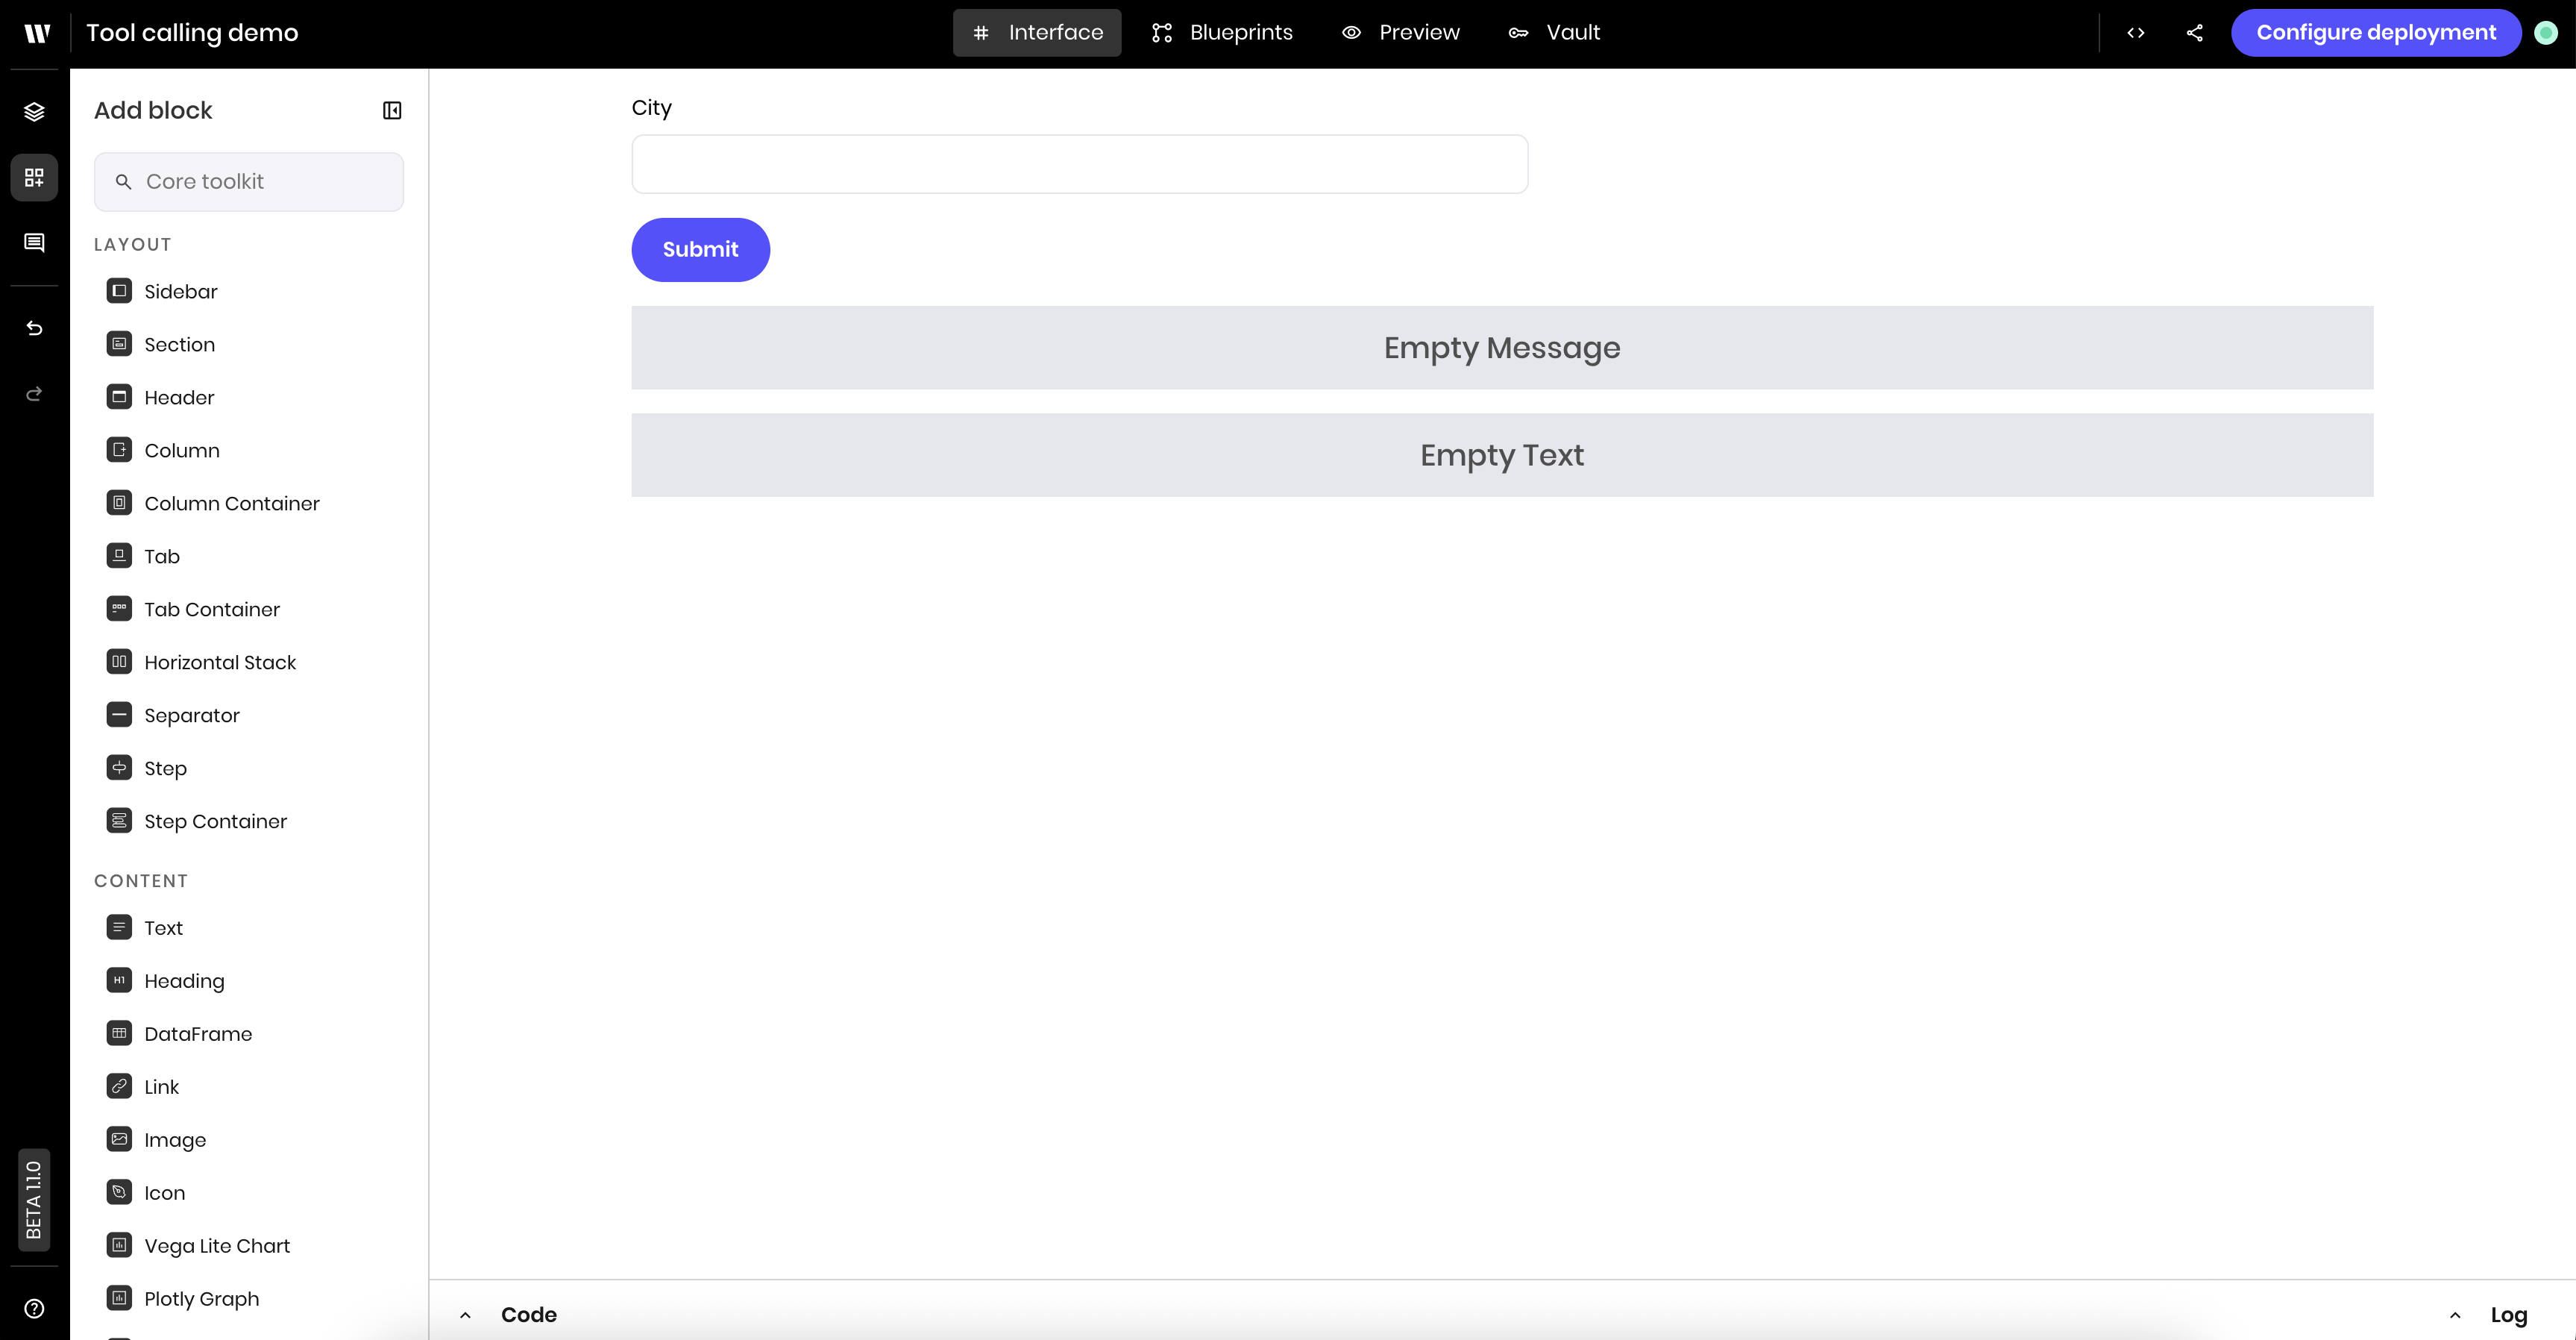This screenshot has width=2576, height=1340.
Task: Open the comments panel icon
Action: coord(34,243)
